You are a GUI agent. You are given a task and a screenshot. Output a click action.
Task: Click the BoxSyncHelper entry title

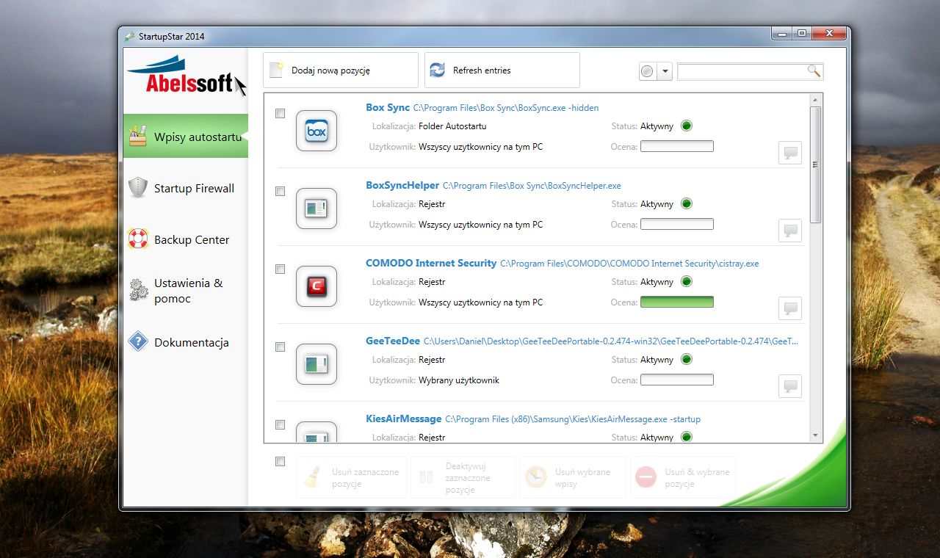pos(402,185)
